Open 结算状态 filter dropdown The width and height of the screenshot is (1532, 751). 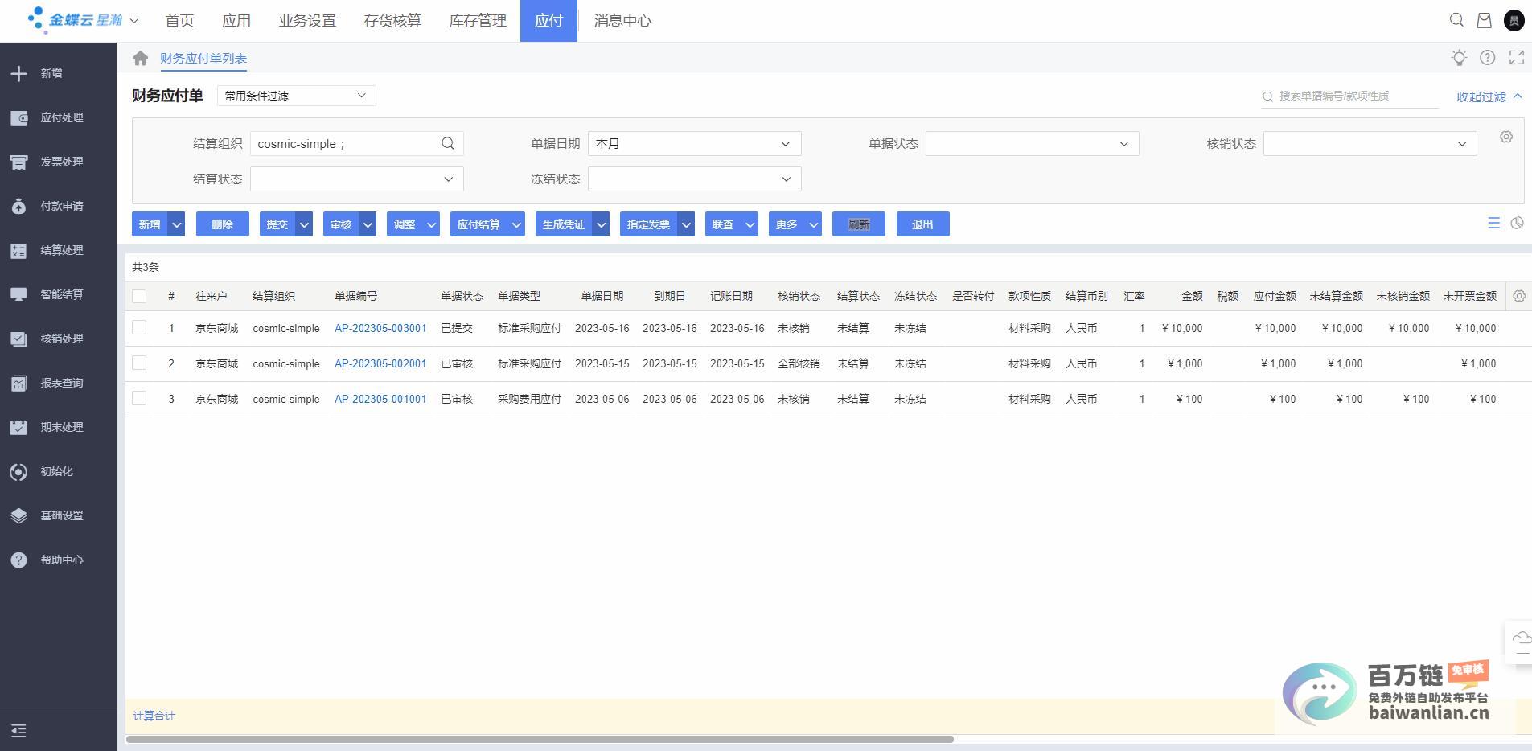click(x=356, y=179)
